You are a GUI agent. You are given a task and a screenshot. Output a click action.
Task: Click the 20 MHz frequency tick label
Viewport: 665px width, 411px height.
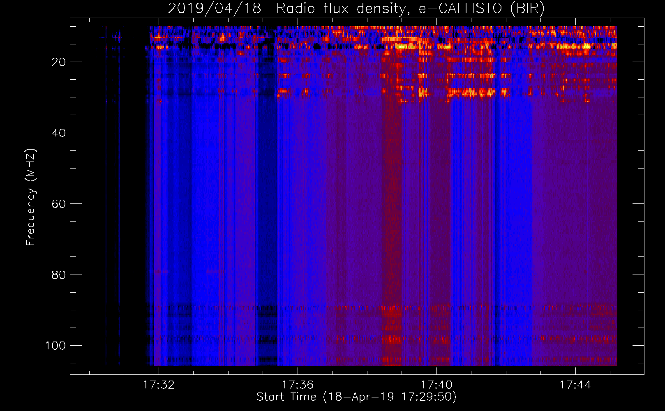pos(59,62)
